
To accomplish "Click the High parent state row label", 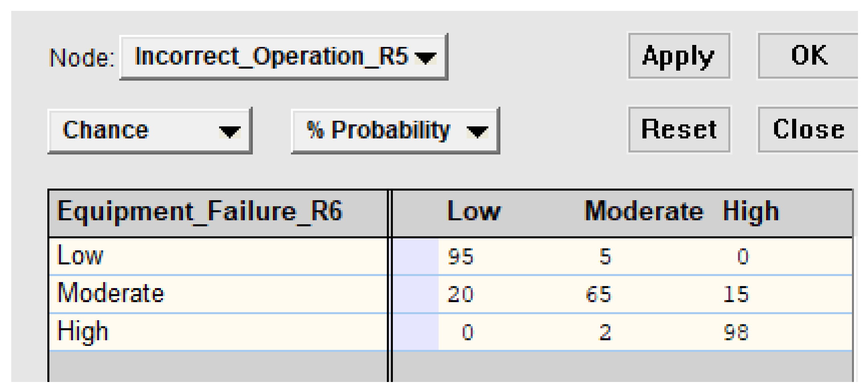I will [83, 332].
